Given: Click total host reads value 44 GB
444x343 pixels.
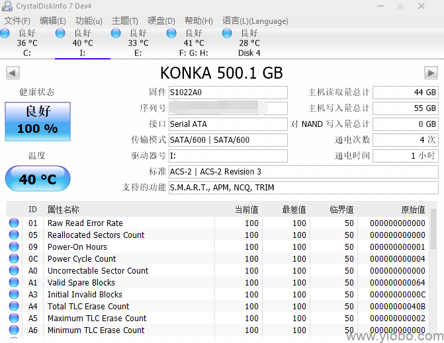Looking at the screenshot, I should coord(406,93).
